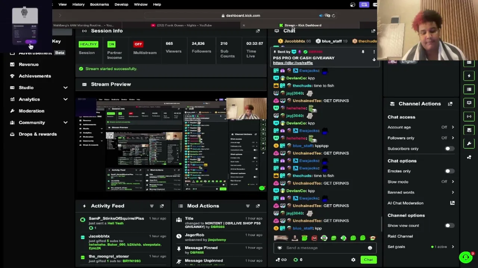This screenshot has width=478, height=268.
Task: Open the Window menu
Action: click(141, 4)
